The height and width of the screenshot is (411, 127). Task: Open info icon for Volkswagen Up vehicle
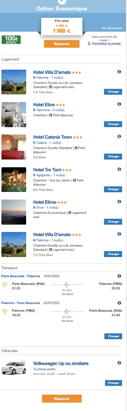[119, 363]
